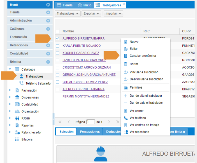Click the RRHH people icon

(x=17, y=118)
